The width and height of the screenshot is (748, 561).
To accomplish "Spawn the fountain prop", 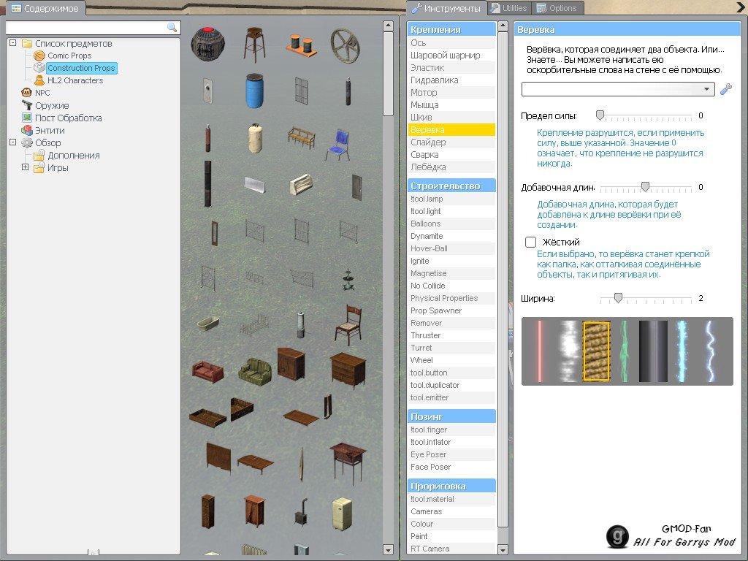I will tap(348, 280).
